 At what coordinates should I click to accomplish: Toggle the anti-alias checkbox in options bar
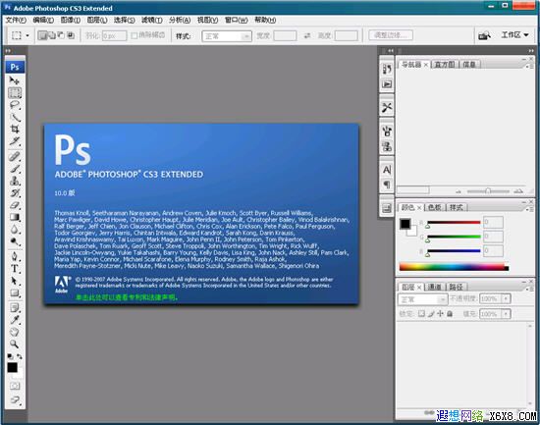pyautogui.click(x=135, y=35)
